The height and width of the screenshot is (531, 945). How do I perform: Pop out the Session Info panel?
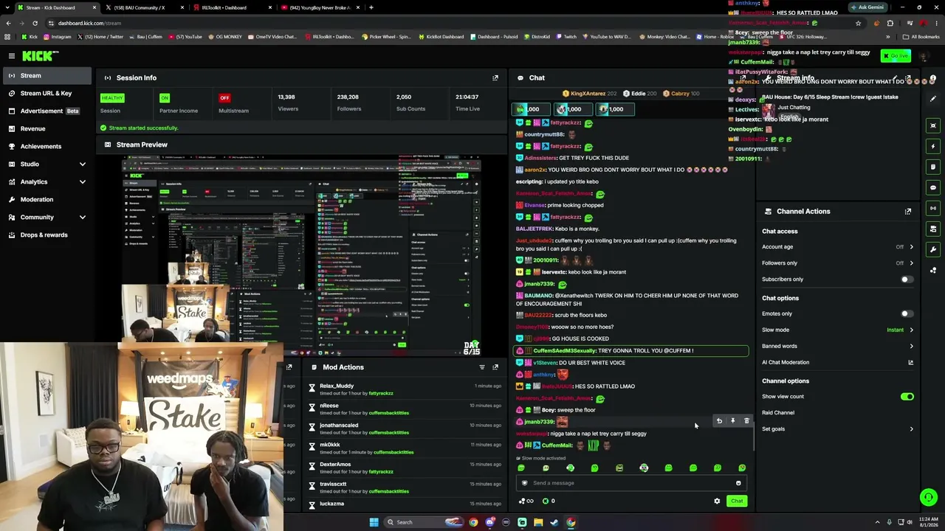pyautogui.click(x=495, y=77)
